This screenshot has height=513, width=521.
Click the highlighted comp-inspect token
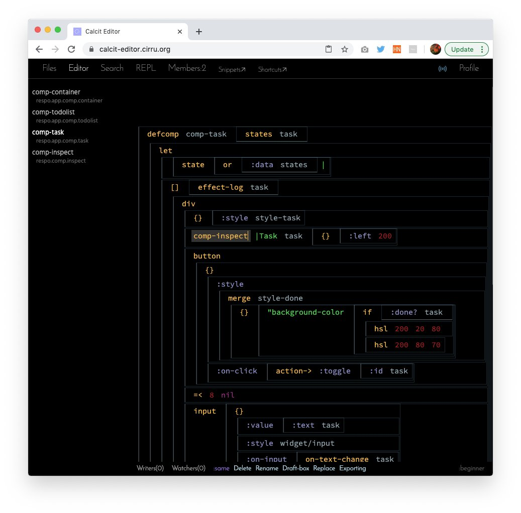tap(221, 236)
